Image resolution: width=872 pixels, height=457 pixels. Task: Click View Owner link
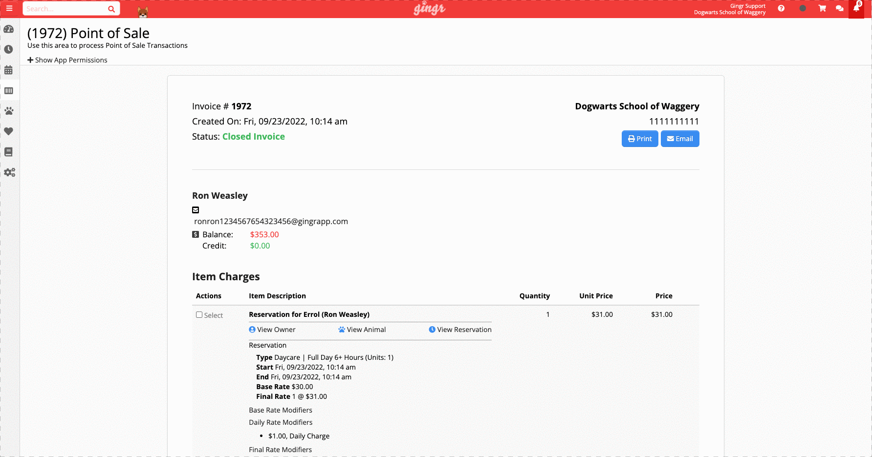272,330
